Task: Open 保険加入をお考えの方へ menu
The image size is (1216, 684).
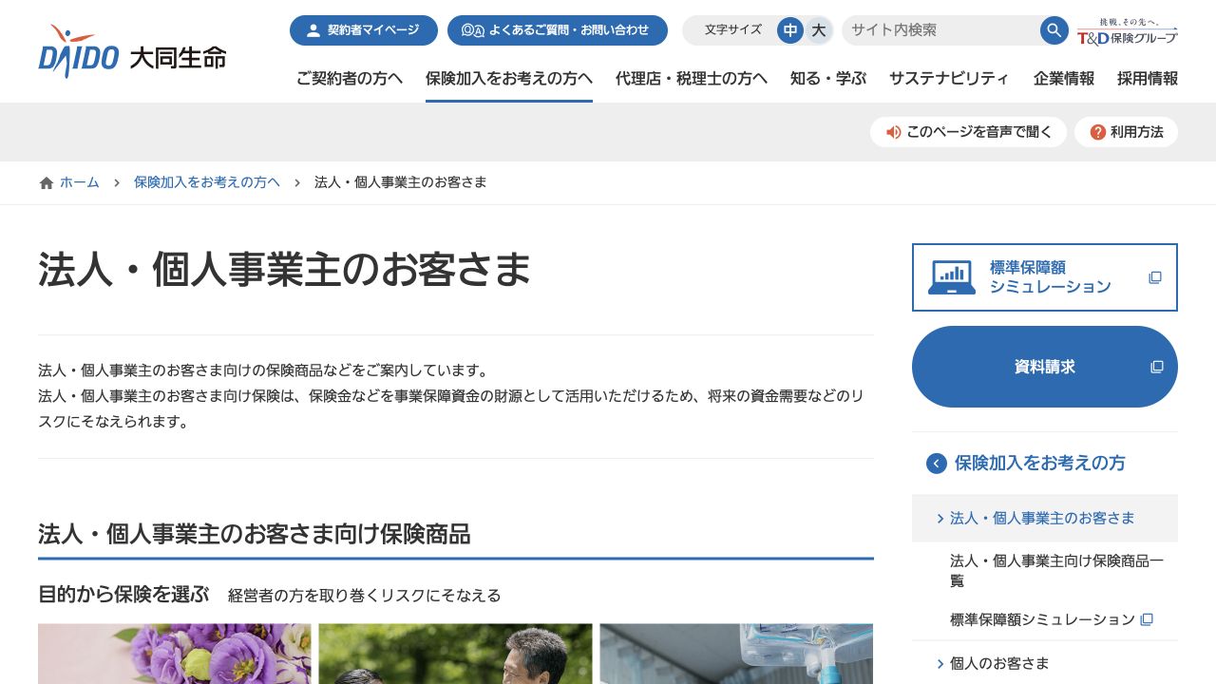Action: coord(509,79)
